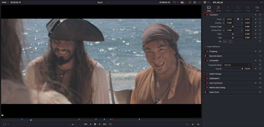Viewport: 264px width, 127px height.
Task: Reset the Cropping section
Action: click(260, 51)
